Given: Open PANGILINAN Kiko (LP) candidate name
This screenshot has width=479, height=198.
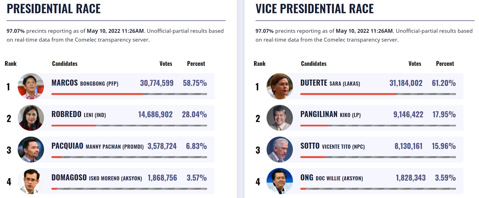Looking at the screenshot, I should [330, 115].
